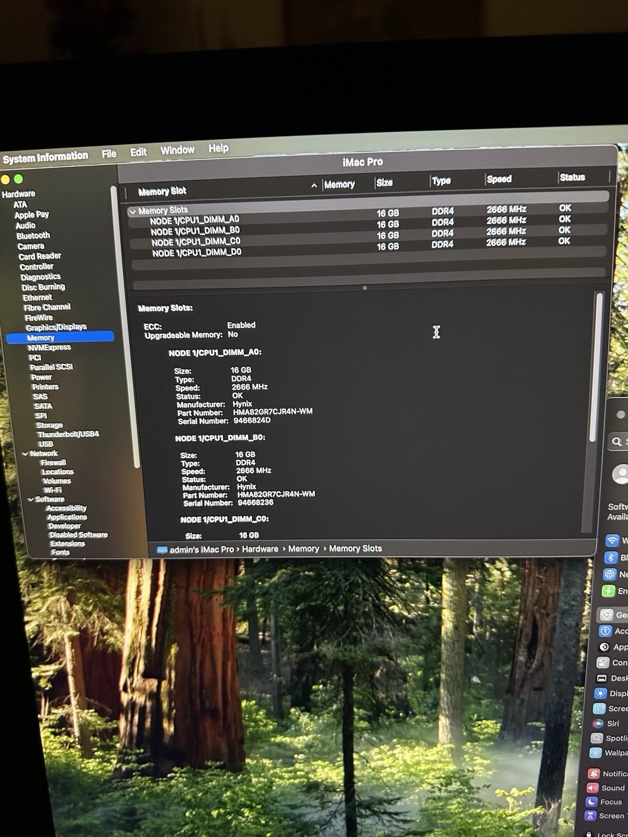The height and width of the screenshot is (837, 628).
Task: Open the Accessibility icon in System Settings
Action: tap(605, 631)
